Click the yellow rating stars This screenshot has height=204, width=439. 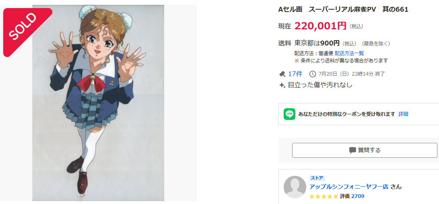click(x=324, y=196)
